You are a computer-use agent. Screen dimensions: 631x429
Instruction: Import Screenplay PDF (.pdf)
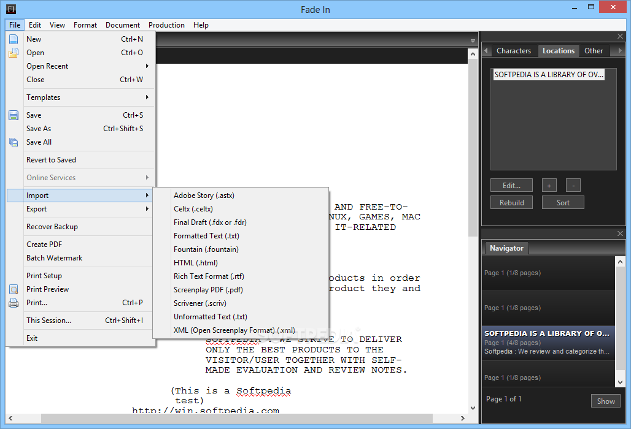(241, 290)
